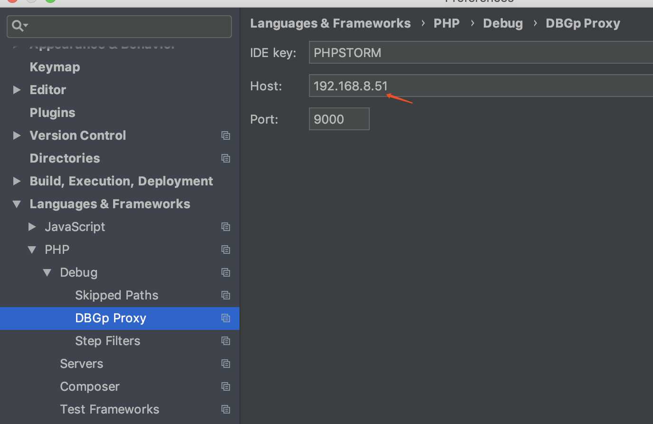The height and width of the screenshot is (424, 653).
Task: Click project-level icon beside Step Filters
Action: coord(226,341)
